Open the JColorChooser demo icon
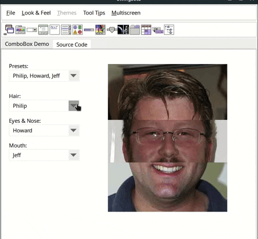Viewport: 258px width, 239px height. point(20,30)
